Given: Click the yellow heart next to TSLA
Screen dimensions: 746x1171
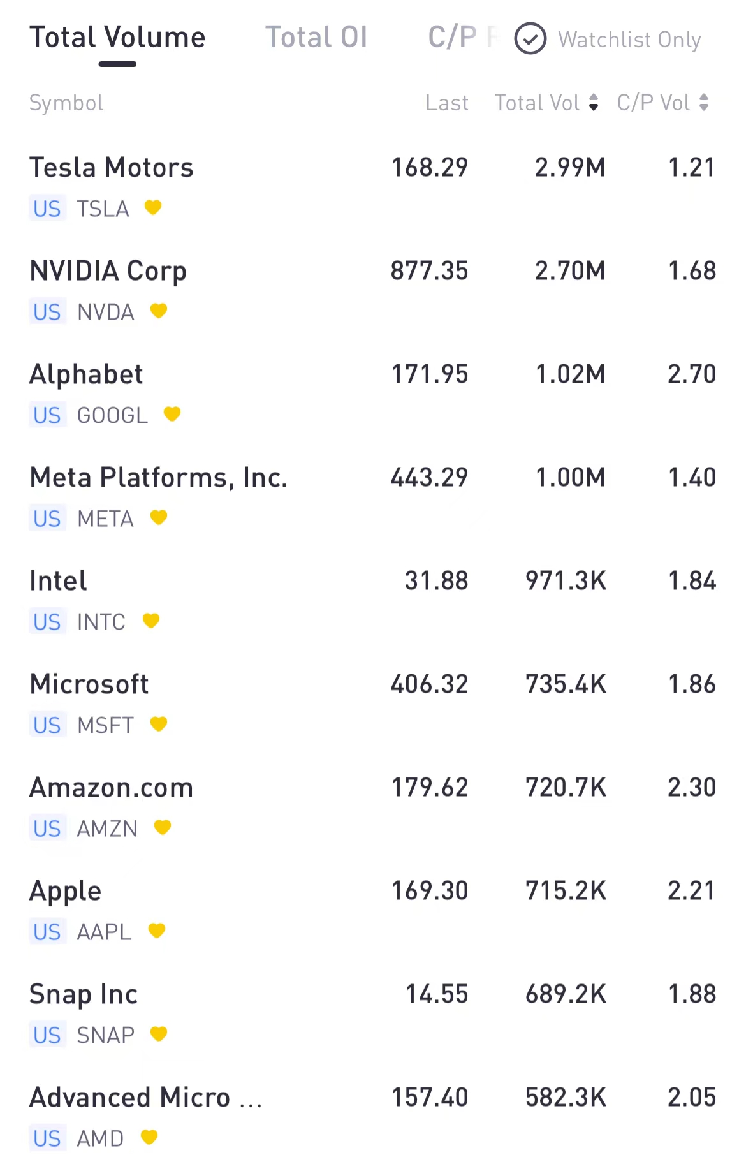Looking at the screenshot, I should point(153,207).
